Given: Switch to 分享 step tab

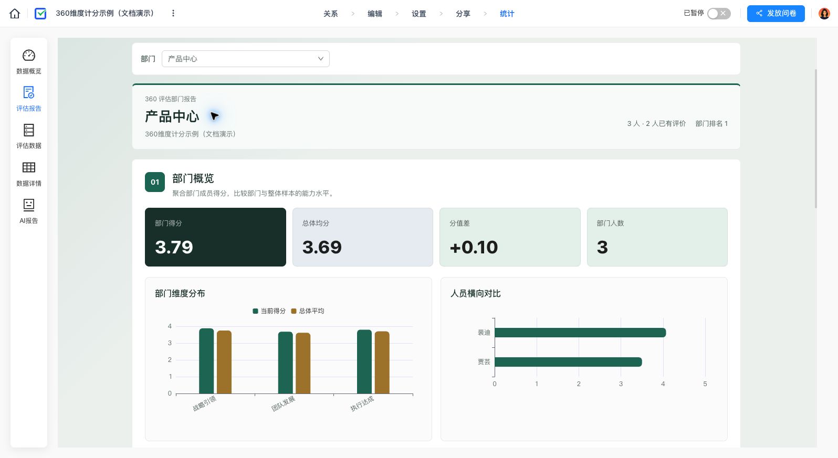Looking at the screenshot, I should 463,14.
